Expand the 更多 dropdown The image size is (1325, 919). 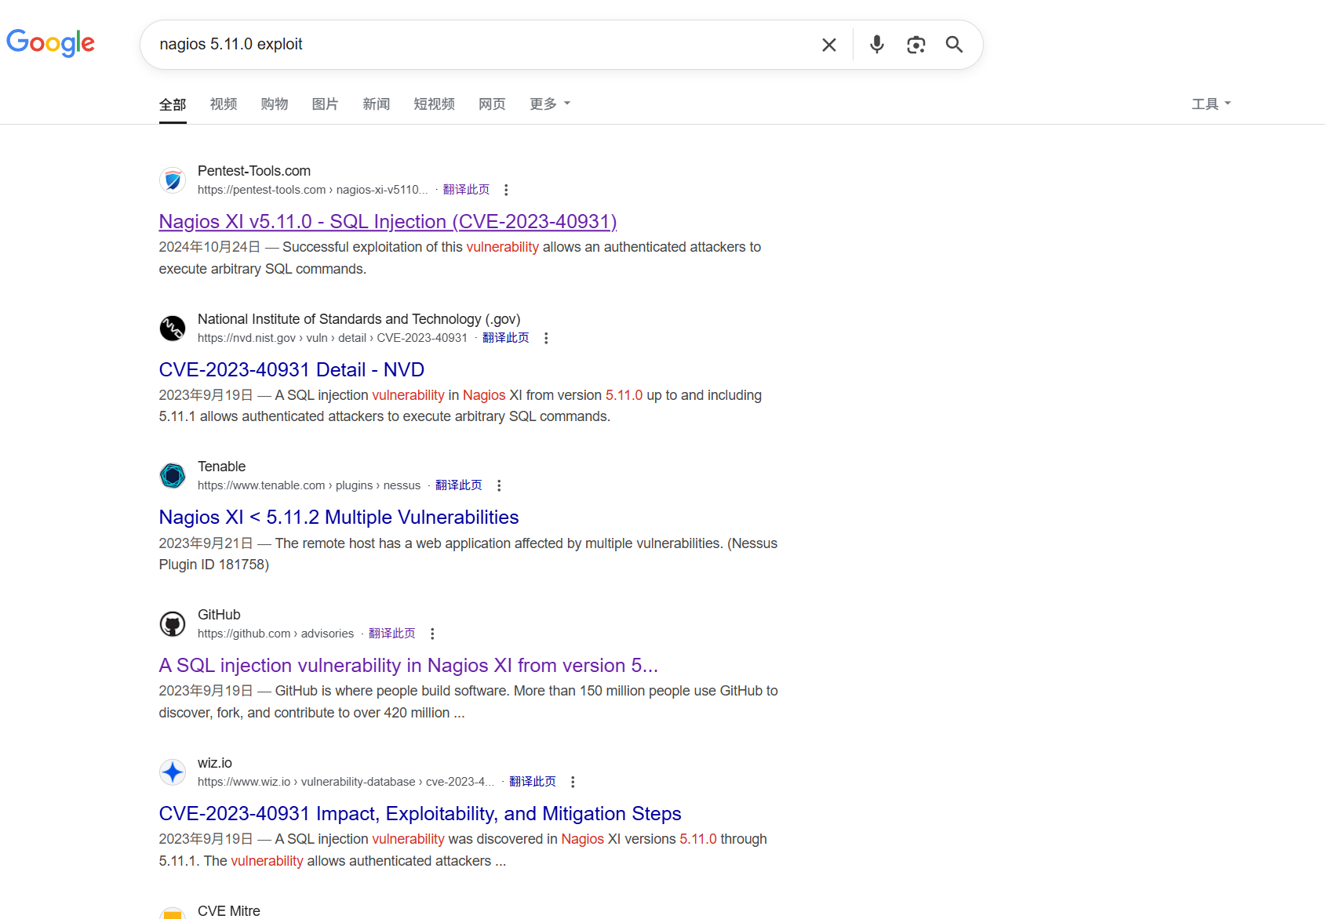550,104
